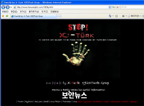Click the Home icon in command bar

(110, 16)
